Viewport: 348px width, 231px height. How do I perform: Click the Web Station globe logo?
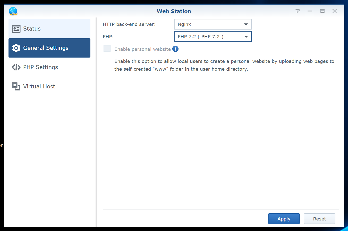pyautogui.click(x=13, y=11)
